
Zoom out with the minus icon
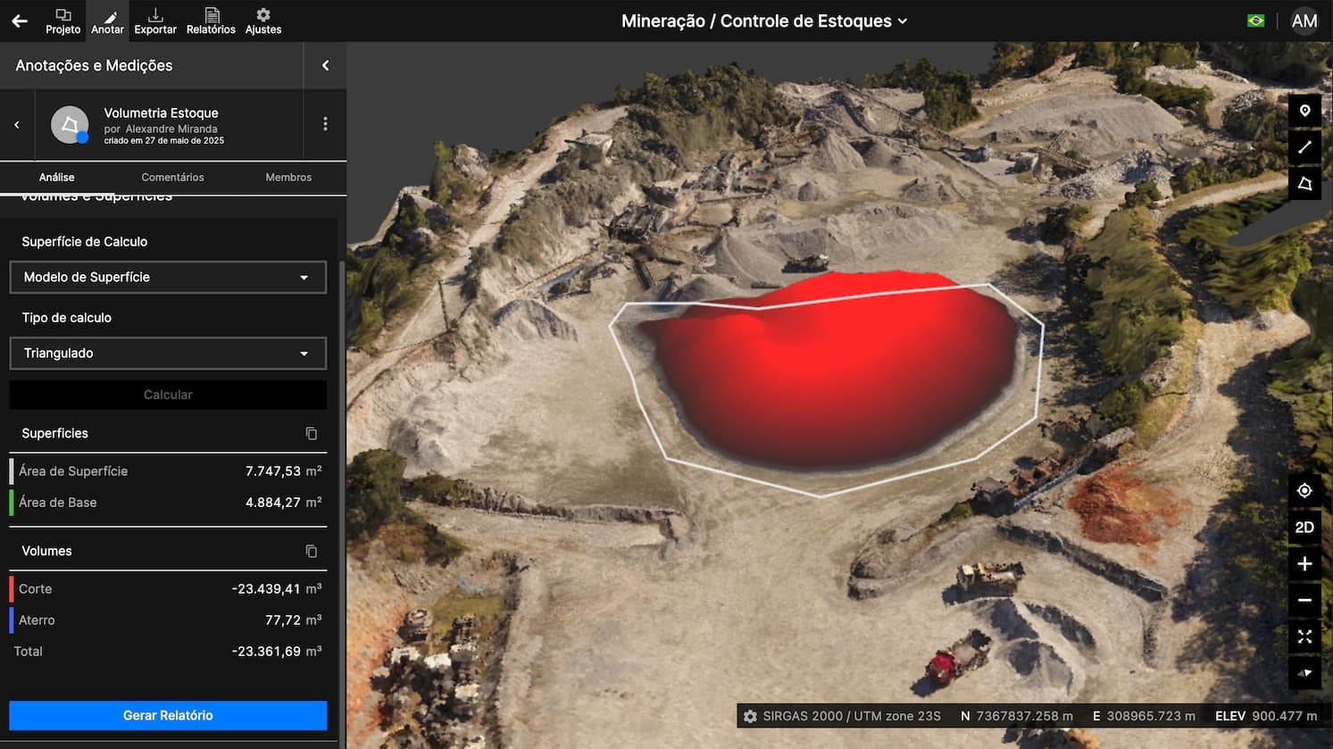point(1304,601)
